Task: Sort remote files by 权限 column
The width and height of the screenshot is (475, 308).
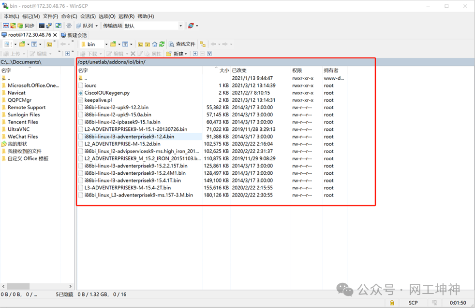Action: click(307, 70)
